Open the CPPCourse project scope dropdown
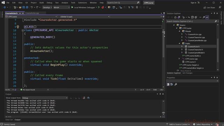Screen dimensions: 224x126 click(31, 16)
